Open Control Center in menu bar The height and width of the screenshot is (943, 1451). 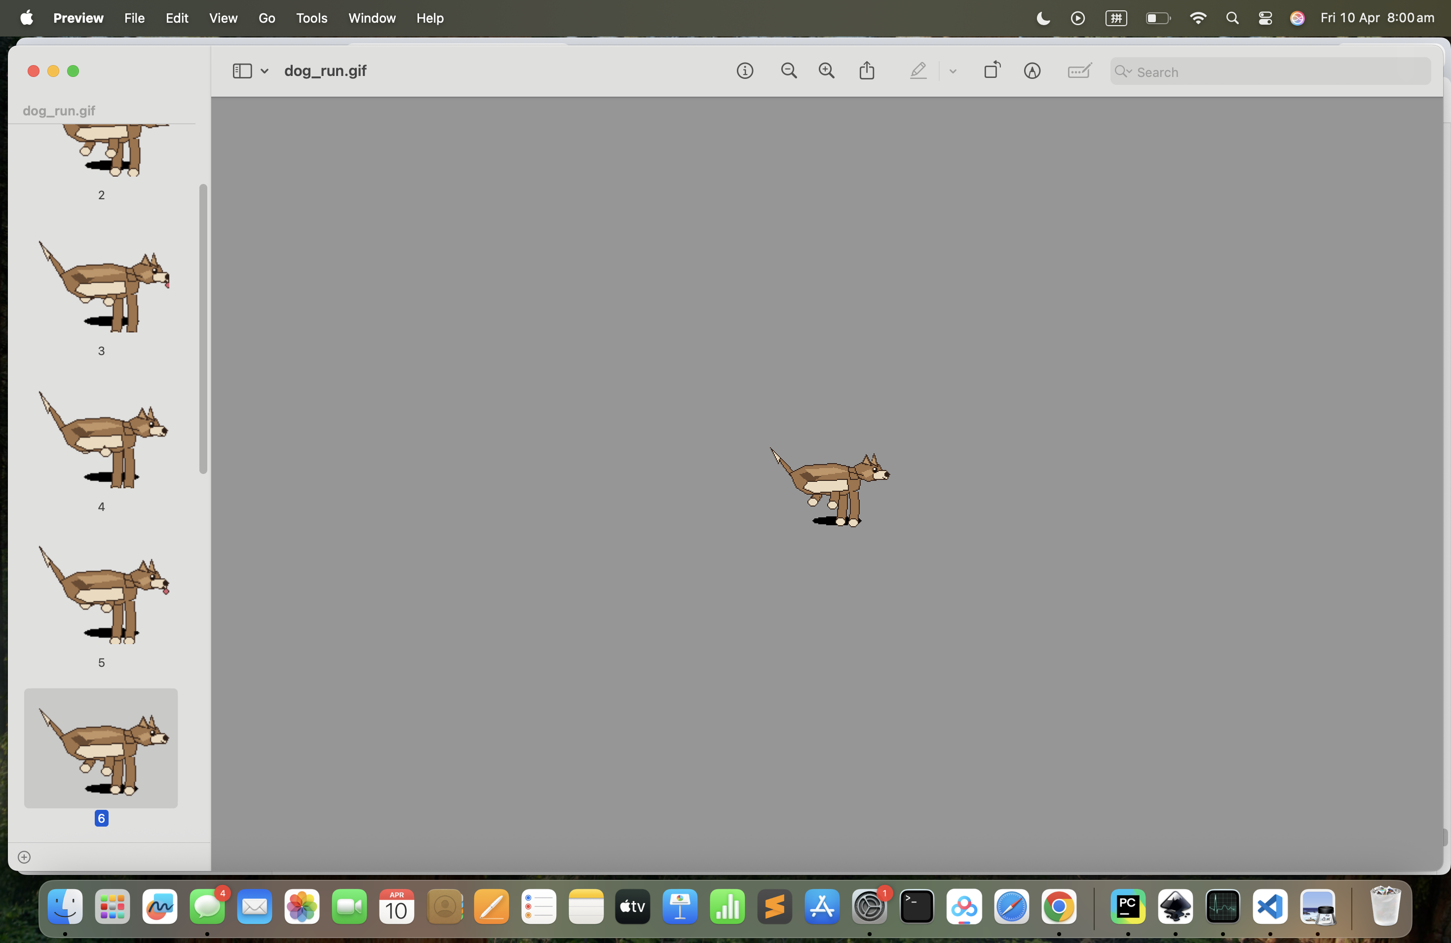[1265, 18]
